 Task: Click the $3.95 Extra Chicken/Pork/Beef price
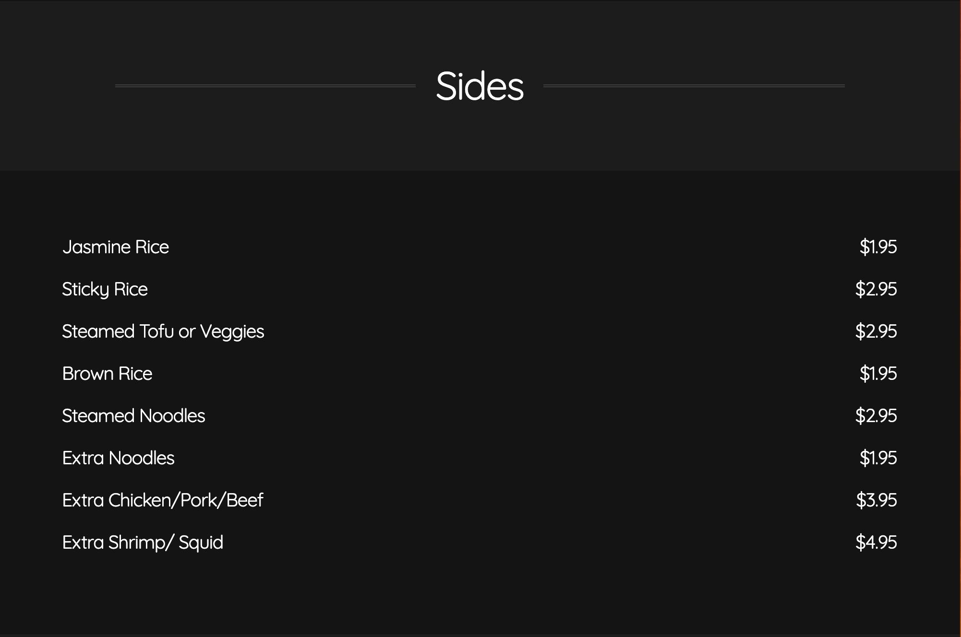tap(876, 500)
